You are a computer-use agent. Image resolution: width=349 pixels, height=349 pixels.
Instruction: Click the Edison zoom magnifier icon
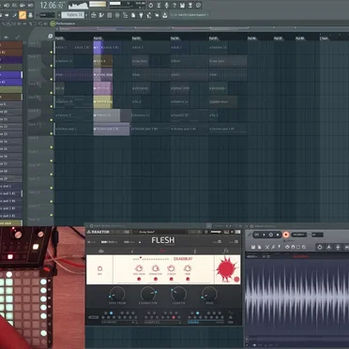(304, 247)
